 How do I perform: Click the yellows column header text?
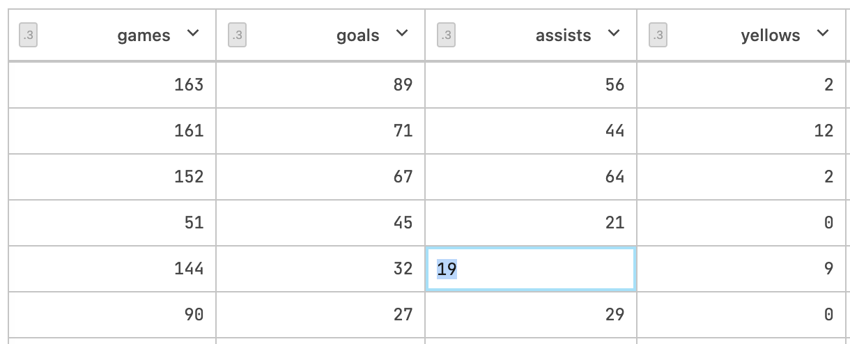pyautogui.click(x=771, y=36)
